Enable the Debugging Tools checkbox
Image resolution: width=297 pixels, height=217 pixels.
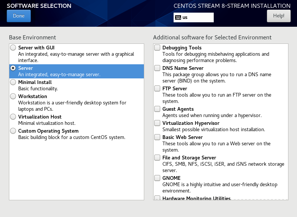point(157,48)
